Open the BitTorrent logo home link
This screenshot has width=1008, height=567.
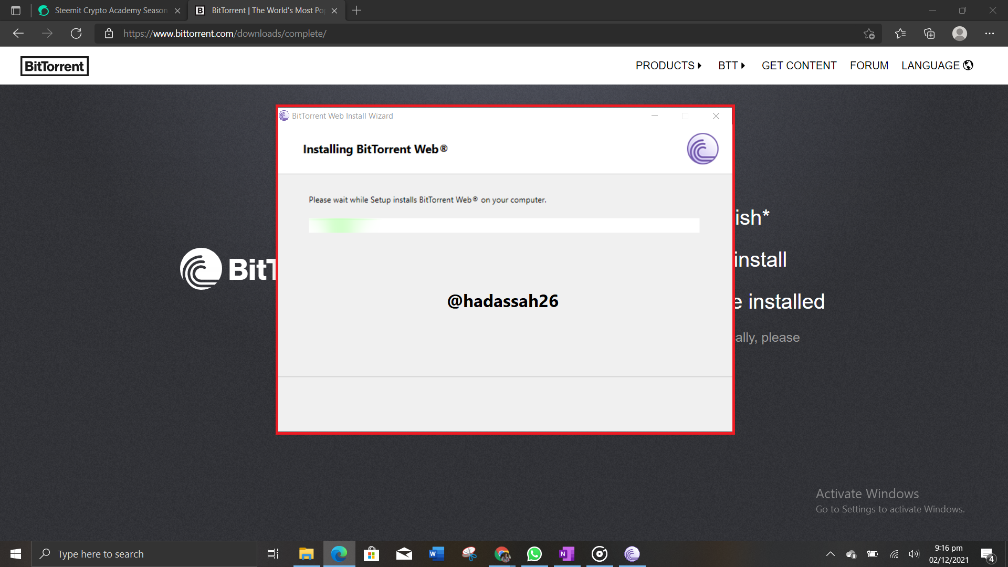coord(55,66)
